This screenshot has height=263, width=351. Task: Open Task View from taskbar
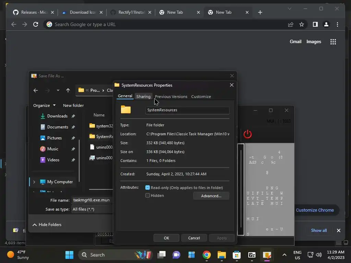pyautogui.click(x=161, y=255)
